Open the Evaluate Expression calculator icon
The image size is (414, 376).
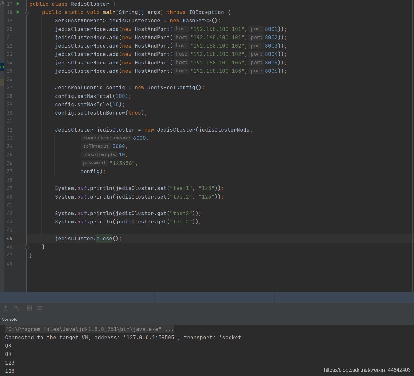(29, 308)
